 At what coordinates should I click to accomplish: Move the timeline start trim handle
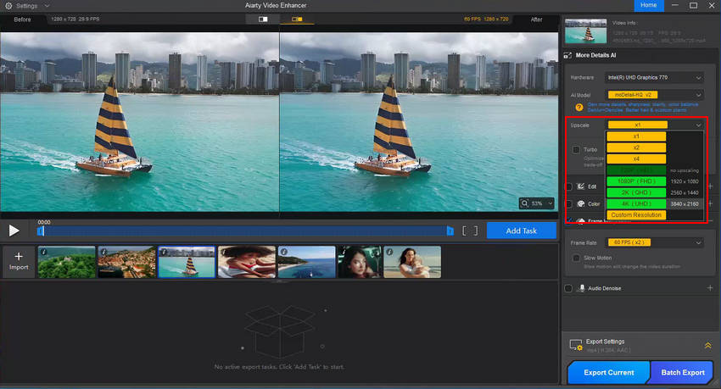pyautogui.click(x=41, y=231)
